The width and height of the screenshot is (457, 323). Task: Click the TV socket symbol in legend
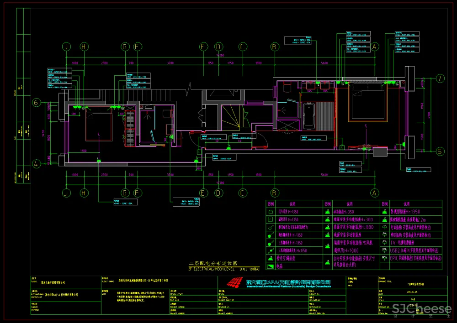click(x=385, y=243)
